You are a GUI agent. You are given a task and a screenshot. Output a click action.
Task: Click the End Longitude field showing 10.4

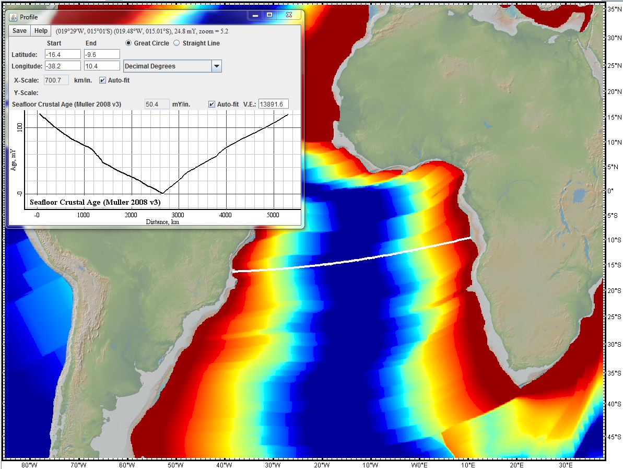coord(102,66)
